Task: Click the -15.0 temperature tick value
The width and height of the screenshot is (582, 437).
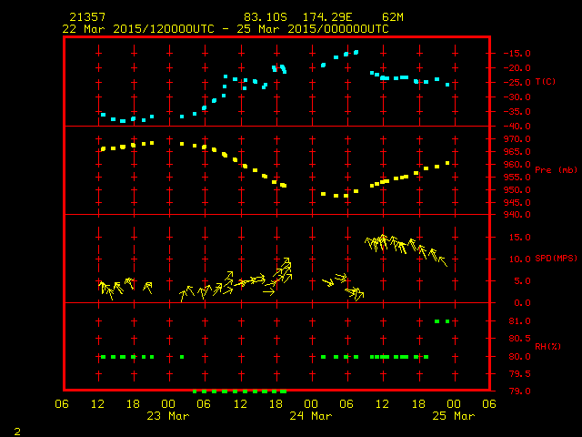Action: click(517, 53)
